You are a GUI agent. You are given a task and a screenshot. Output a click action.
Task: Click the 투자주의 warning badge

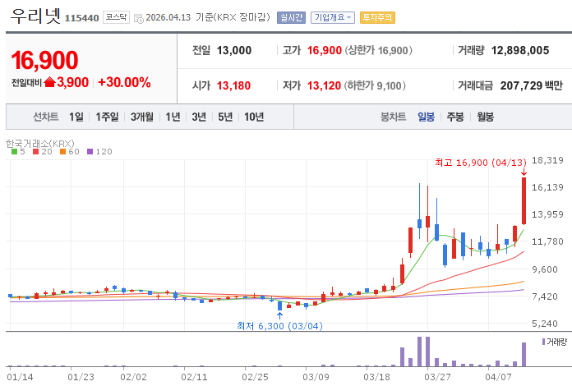tap(377, 17)
